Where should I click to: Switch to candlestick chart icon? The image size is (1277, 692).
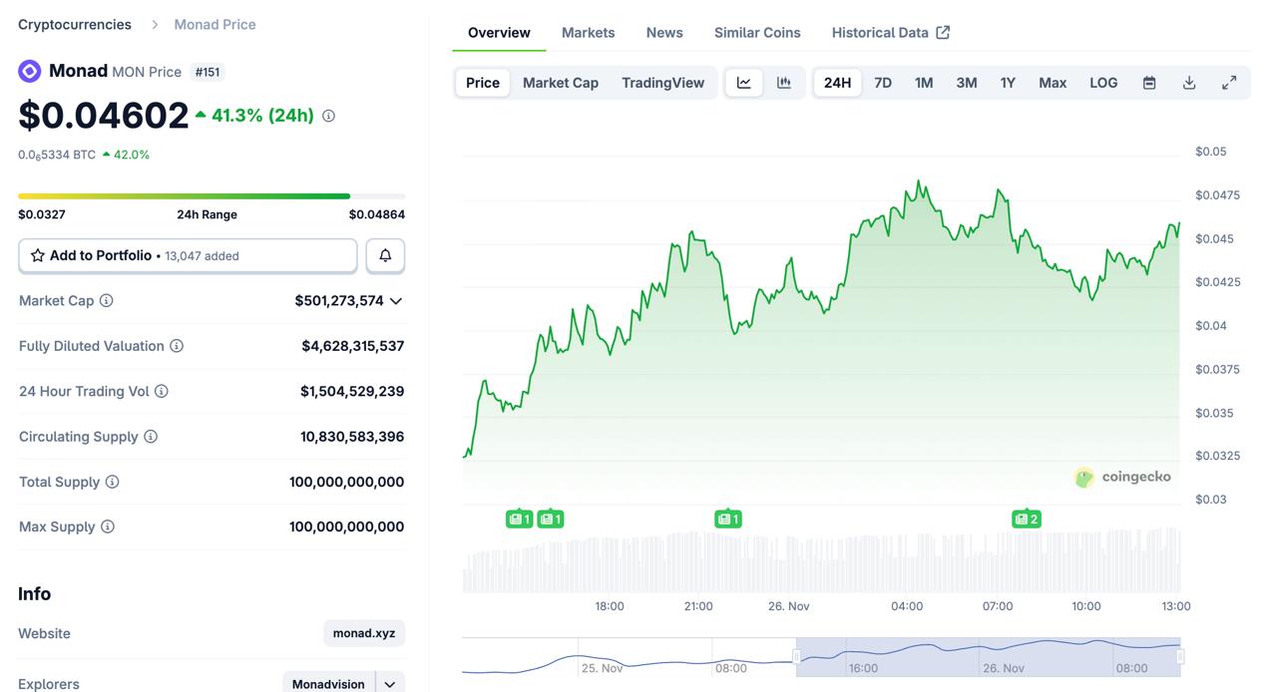(x=784, y=83)
